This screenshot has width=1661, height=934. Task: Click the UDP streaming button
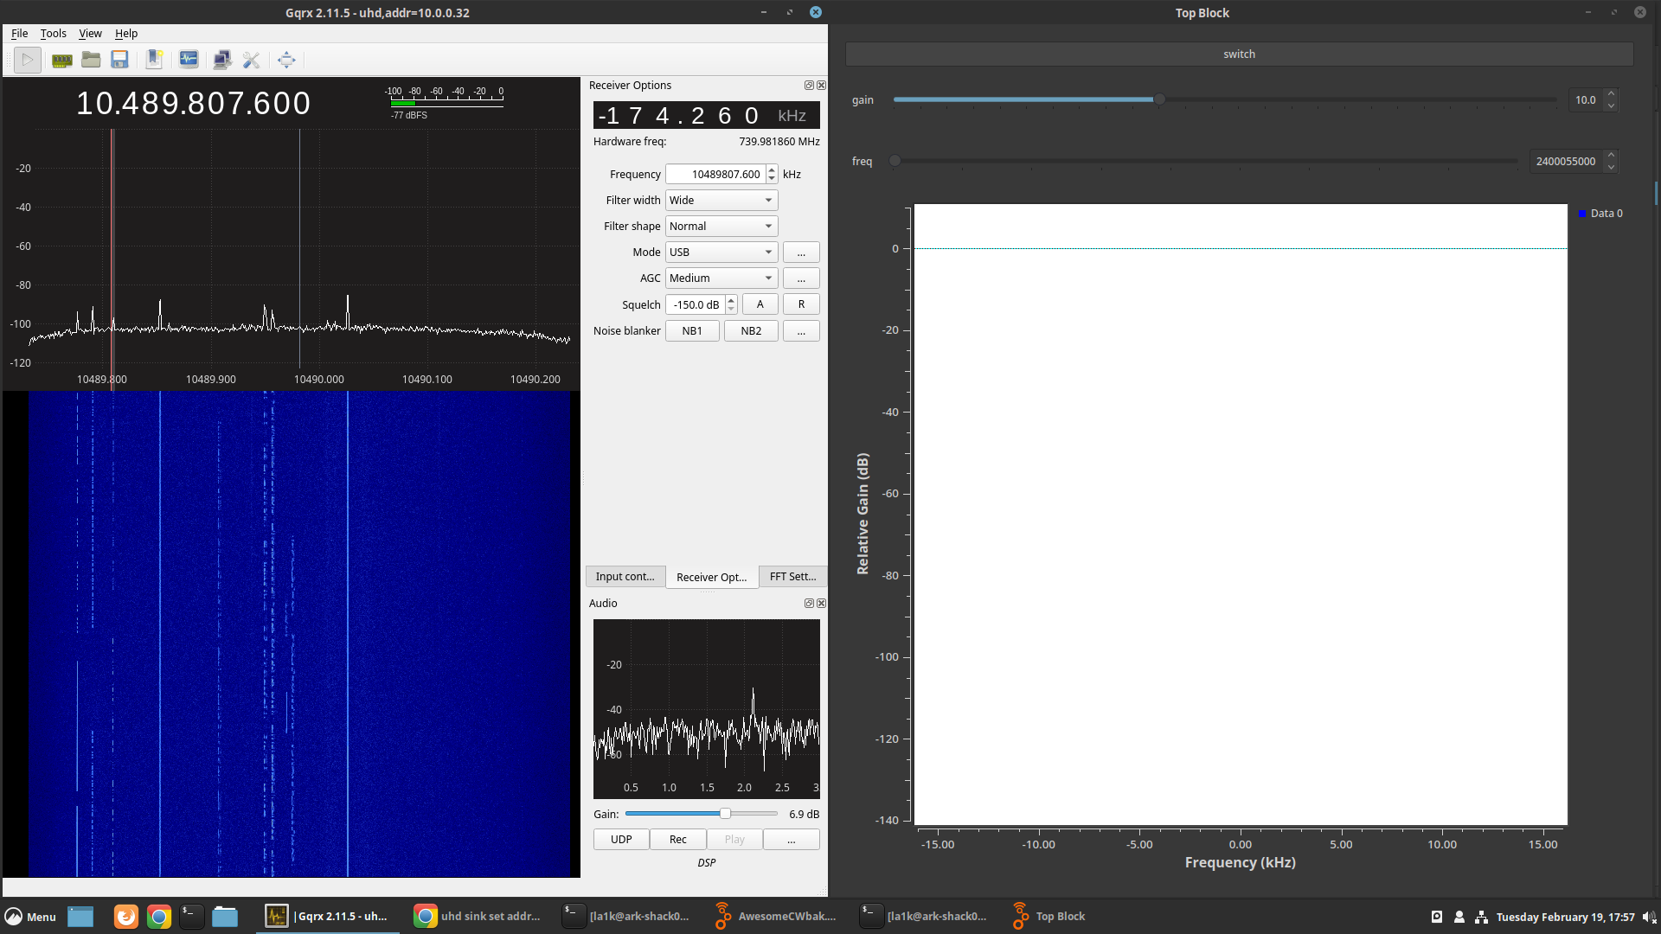pos(620,840)
